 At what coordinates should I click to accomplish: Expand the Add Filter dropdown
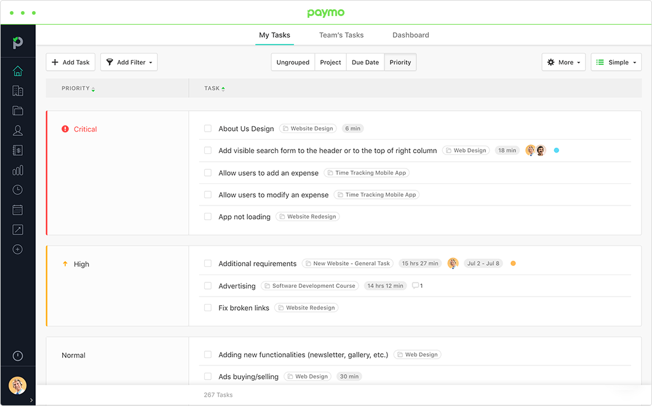point(129,62)
